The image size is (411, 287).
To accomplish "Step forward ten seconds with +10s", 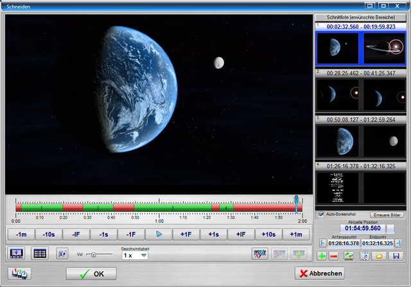I will 268,234.
